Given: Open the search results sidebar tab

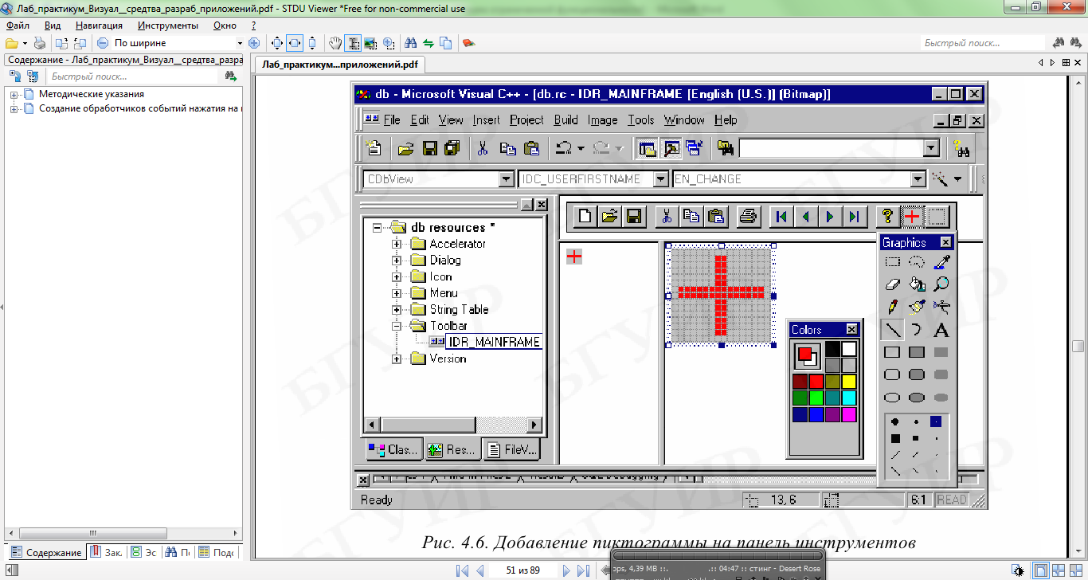Looking at the screenshot, I should click(x=178, y=552).
